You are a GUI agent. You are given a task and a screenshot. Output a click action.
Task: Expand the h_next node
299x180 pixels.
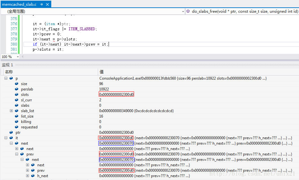coord(27,176)
